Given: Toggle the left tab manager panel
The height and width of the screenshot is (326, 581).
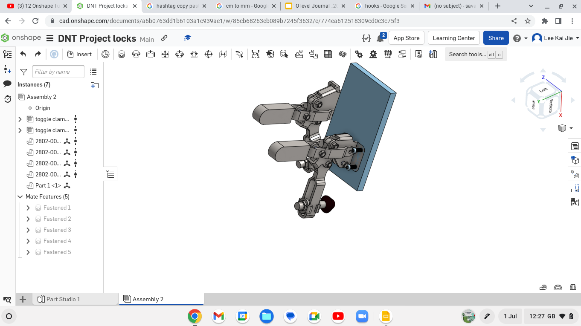Looking at the screenshot, I should pyautogui.click(x=7, y=300).
